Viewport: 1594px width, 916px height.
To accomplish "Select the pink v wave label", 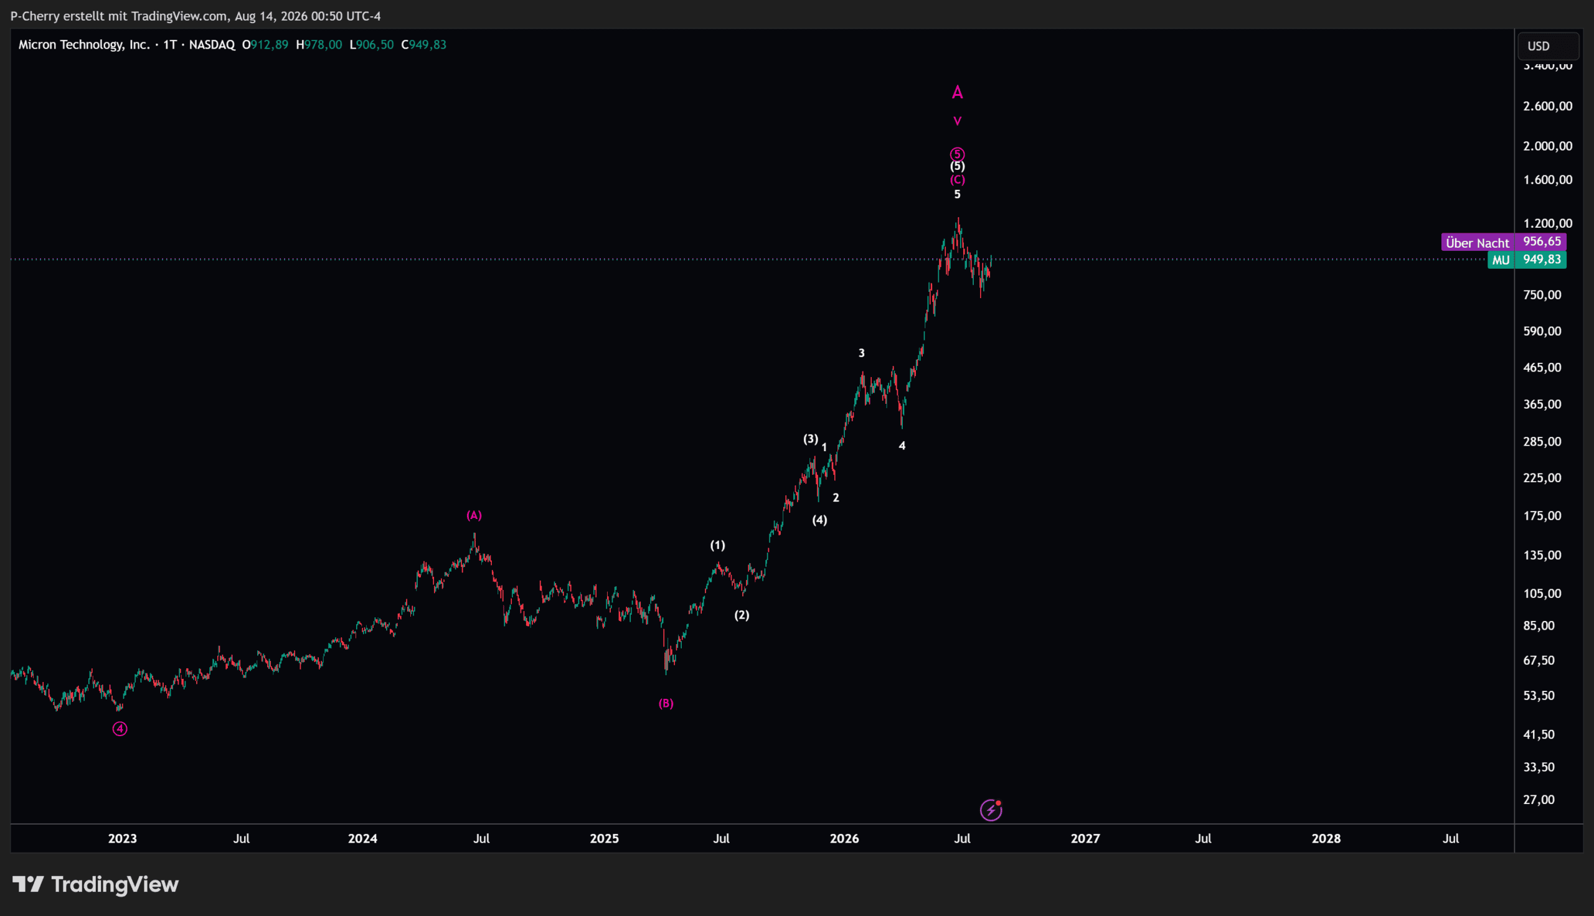I will coord(957,121).
